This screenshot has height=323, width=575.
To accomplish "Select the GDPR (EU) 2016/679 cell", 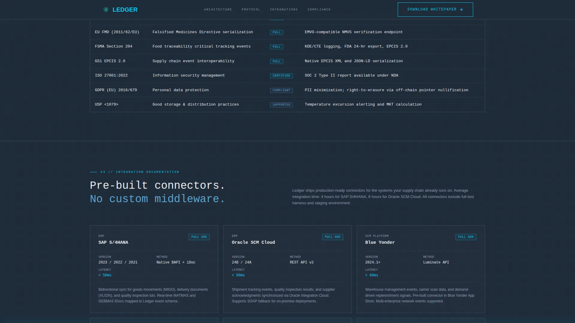I will (x=116, y=90).
